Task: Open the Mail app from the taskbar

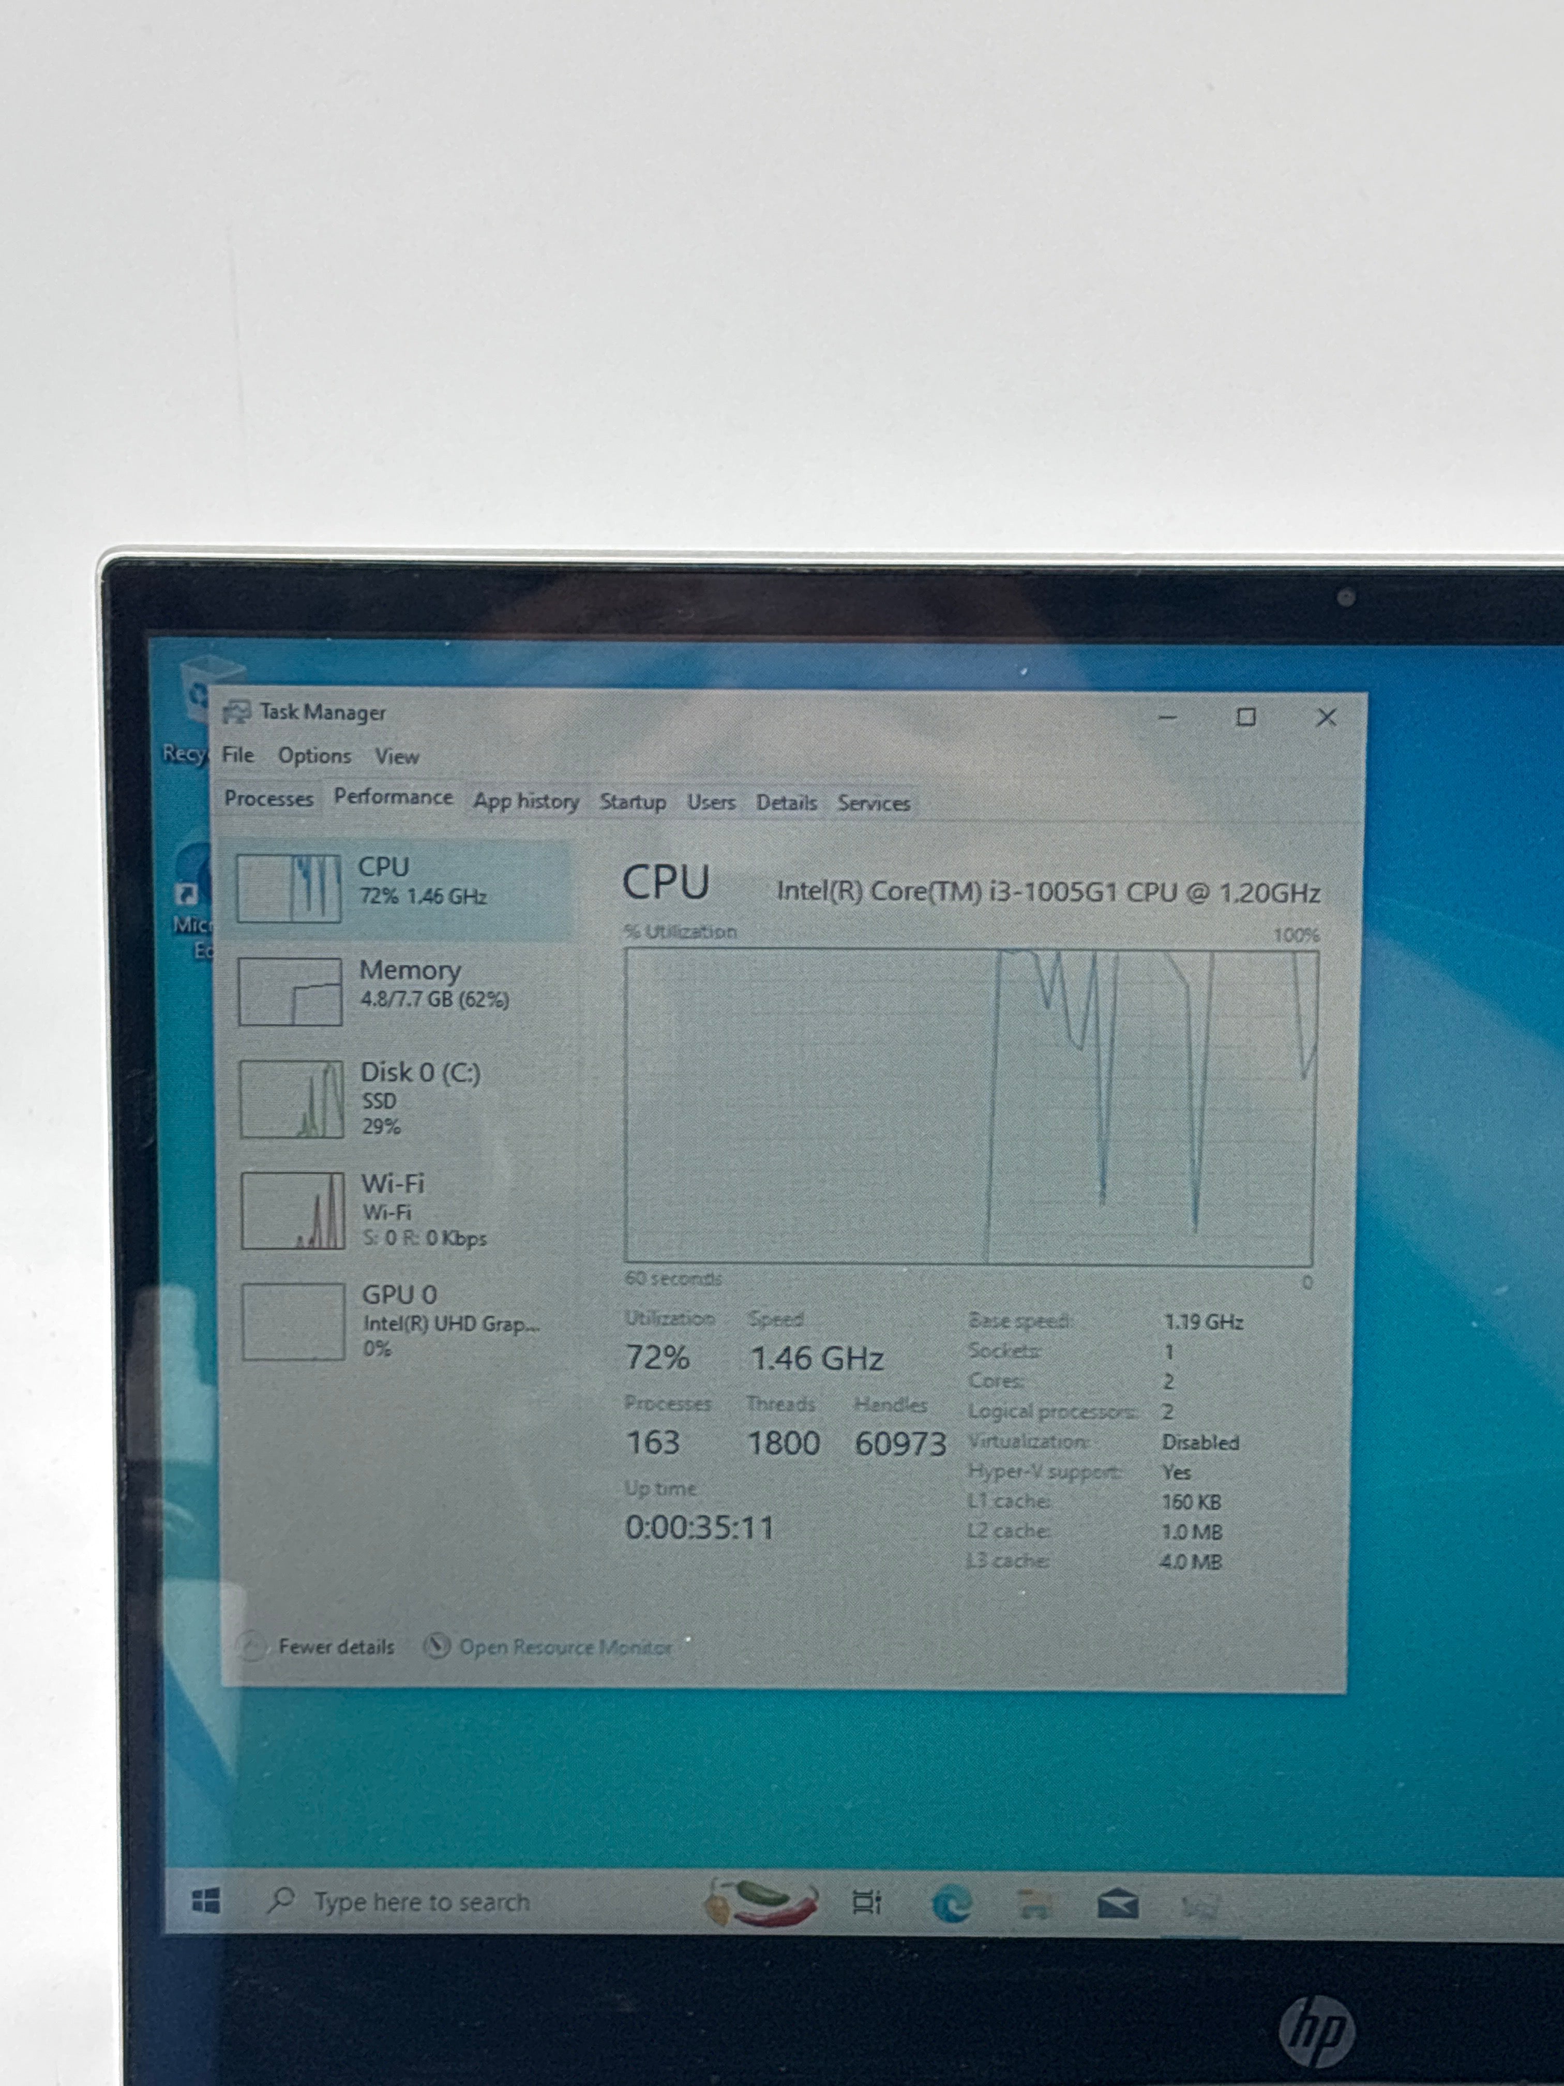Action: (x=1118, y=1906)
